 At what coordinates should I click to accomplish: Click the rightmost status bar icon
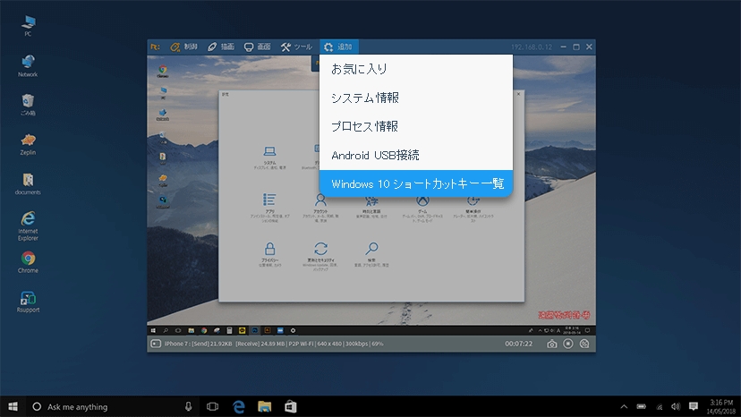[x=584, y=344]
